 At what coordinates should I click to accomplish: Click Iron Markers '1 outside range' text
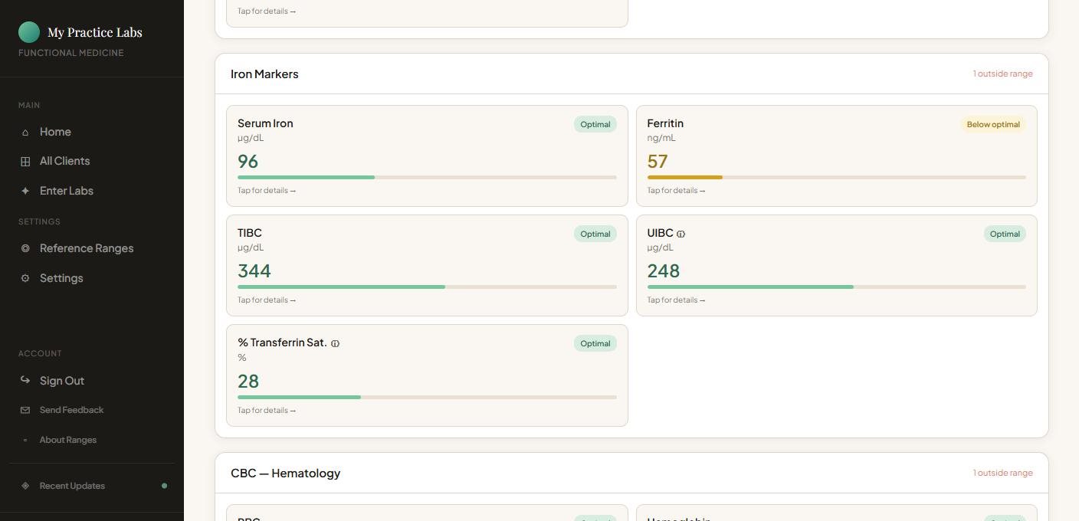[1003, 74]
